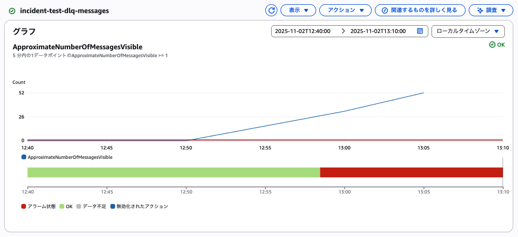Click the calendar icon in date range
The image size is (518, 237).
click(x=420, y=31)
